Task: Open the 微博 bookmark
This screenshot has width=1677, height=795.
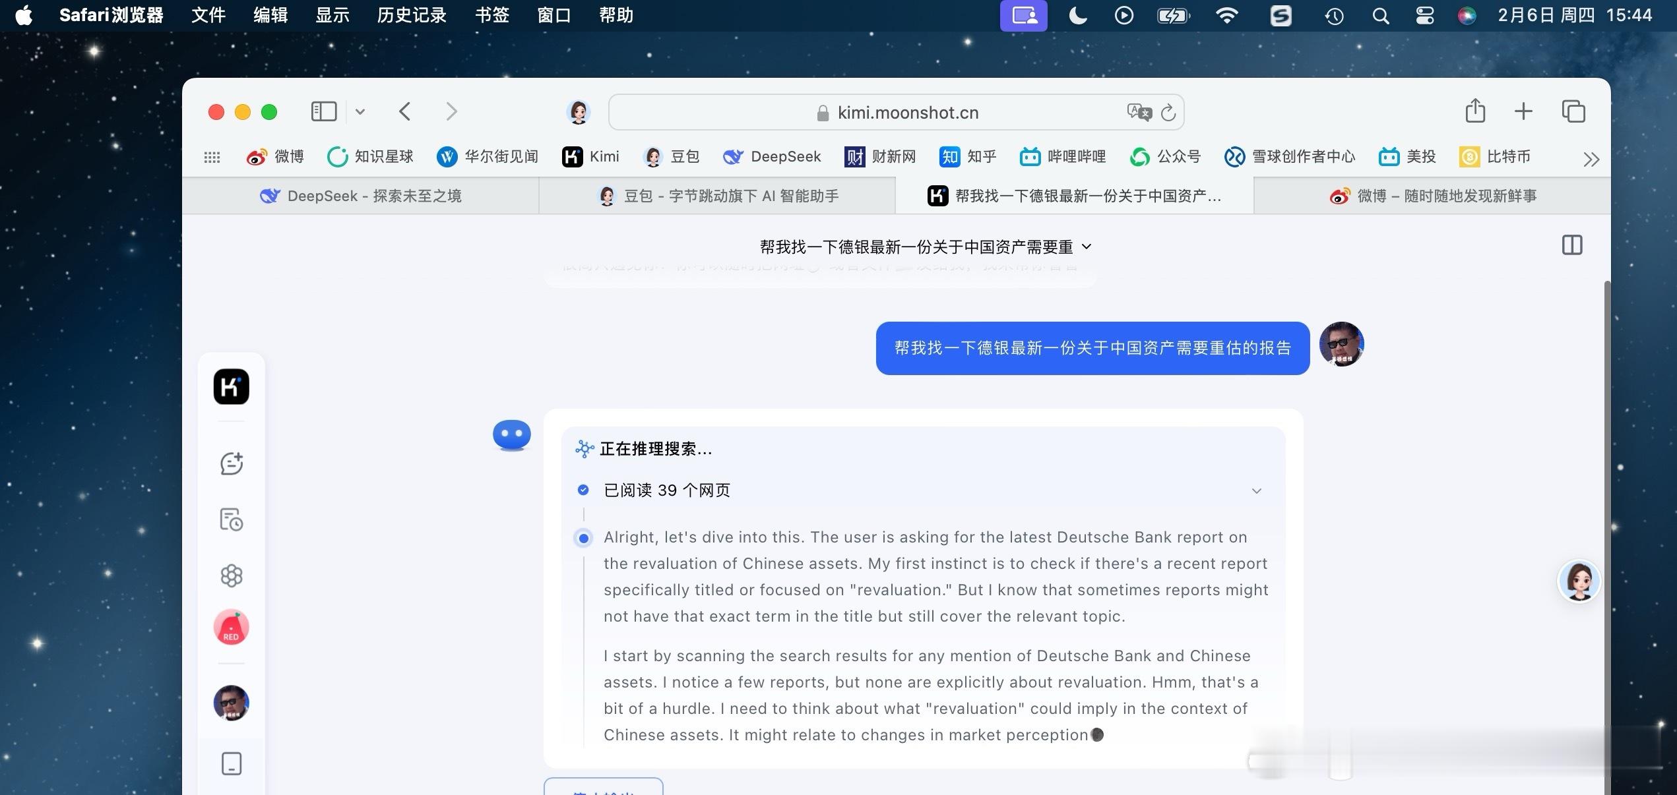Action: 275,157
